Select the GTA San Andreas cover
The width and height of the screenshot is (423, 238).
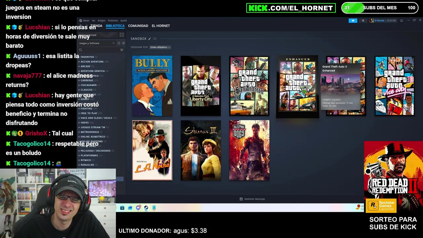coord(249,86)
